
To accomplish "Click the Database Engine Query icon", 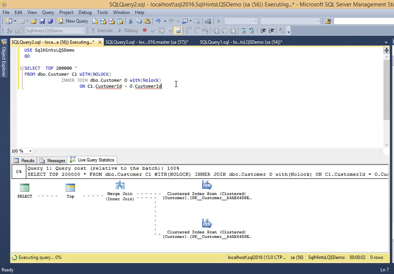I will click(95, 21).
